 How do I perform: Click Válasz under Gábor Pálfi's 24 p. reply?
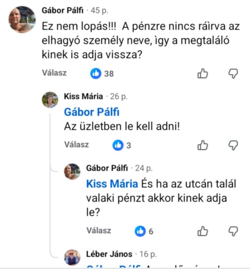click(99, 230)
